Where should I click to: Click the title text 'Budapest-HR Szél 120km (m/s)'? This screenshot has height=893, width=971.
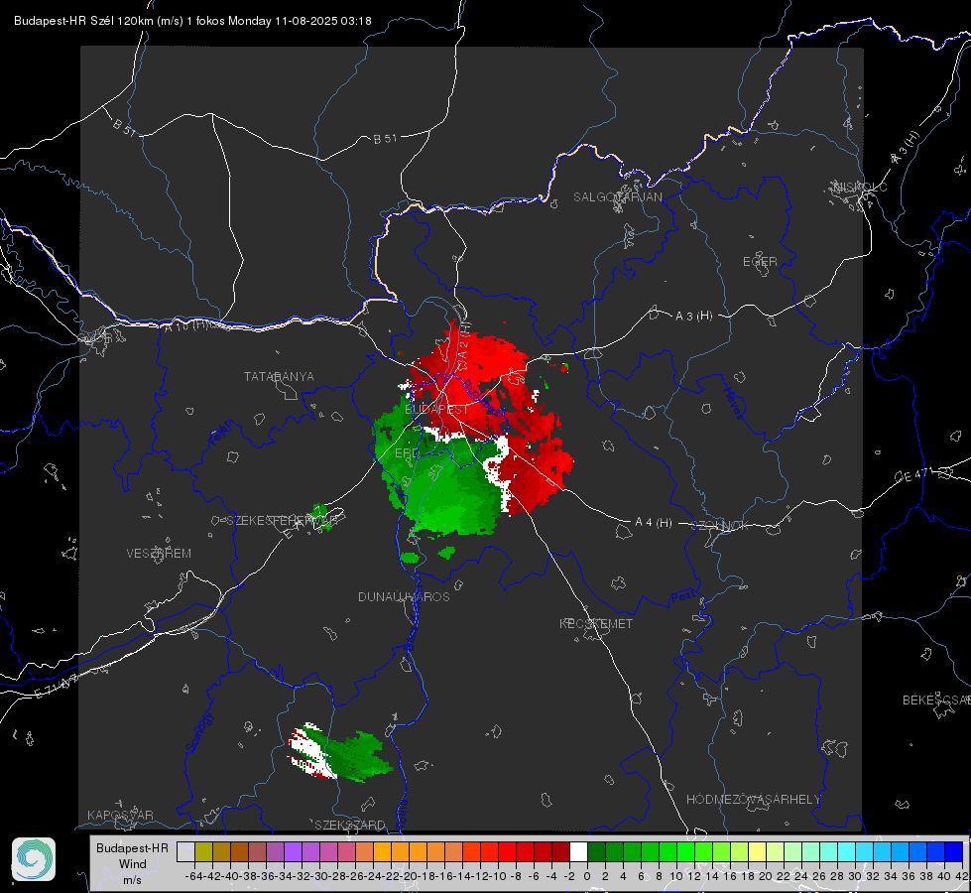98,21
